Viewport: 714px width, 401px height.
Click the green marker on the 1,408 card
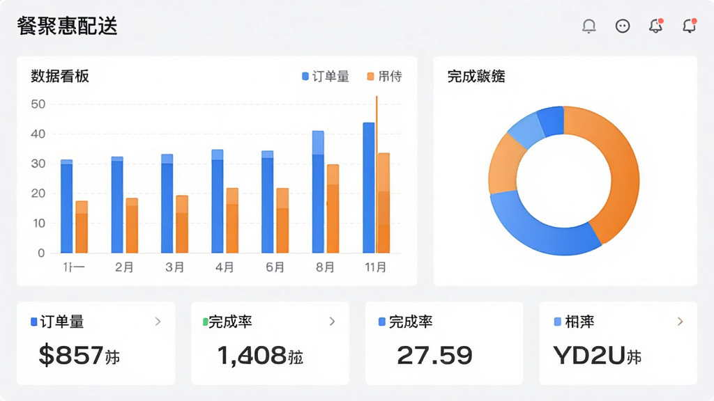click(206, 322)
